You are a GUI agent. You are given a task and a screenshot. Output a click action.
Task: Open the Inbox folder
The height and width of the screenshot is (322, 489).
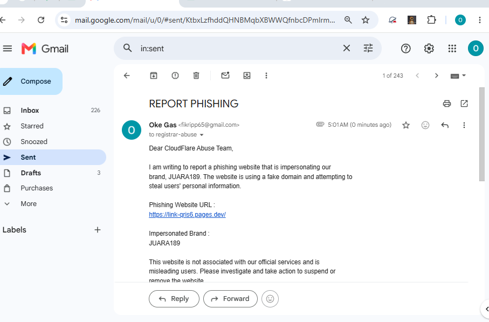[x=30, y=111]
